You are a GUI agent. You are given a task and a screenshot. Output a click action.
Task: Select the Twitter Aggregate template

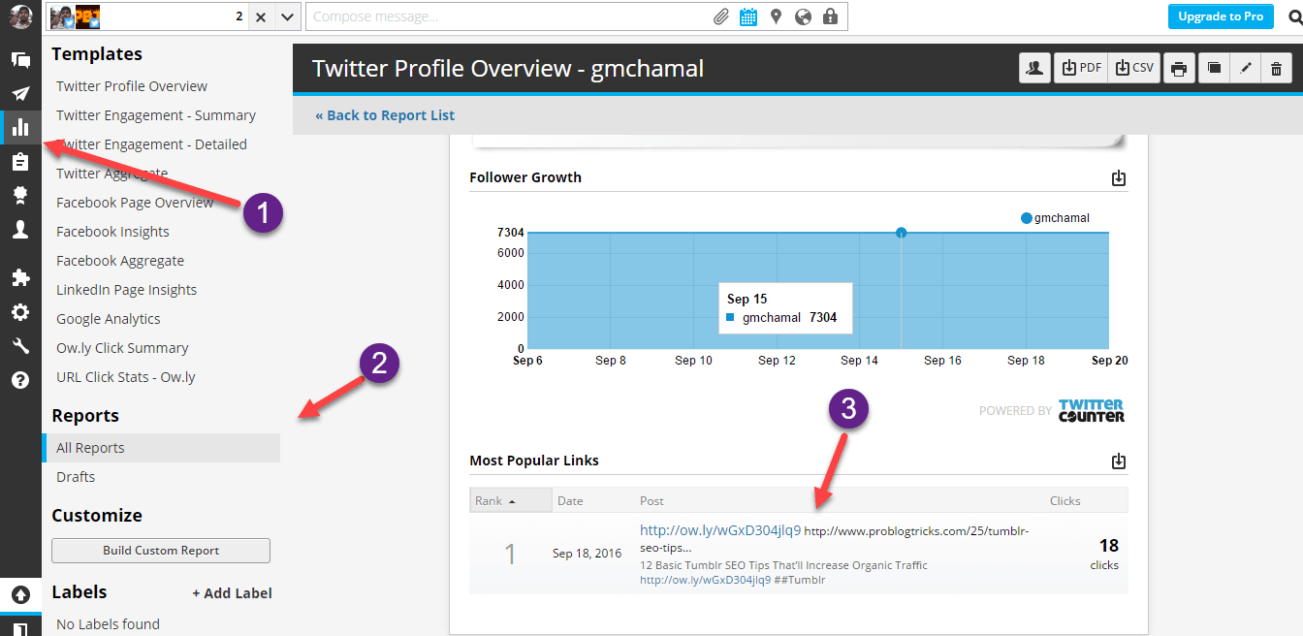click(112, 174)
